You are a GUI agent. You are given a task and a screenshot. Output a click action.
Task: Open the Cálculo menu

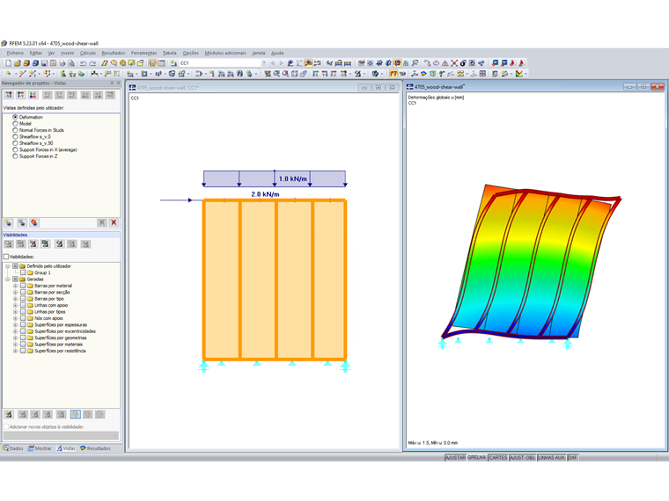point(88,53)
